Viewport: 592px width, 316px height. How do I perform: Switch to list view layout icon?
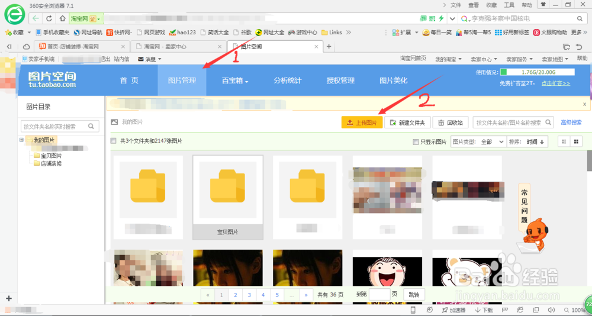click(564, 141)
